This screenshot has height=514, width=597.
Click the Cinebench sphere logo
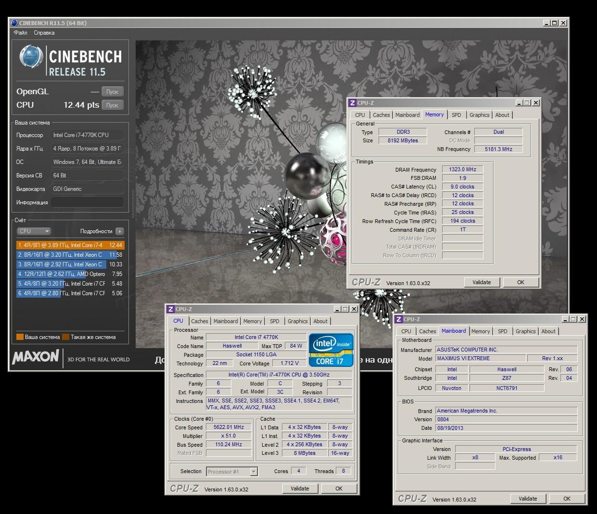click(31, 57)
